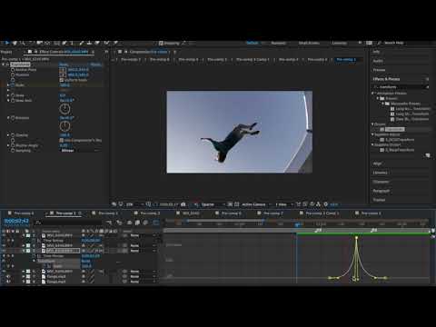Click the Rotation stopwatch icon

[13, 118]
